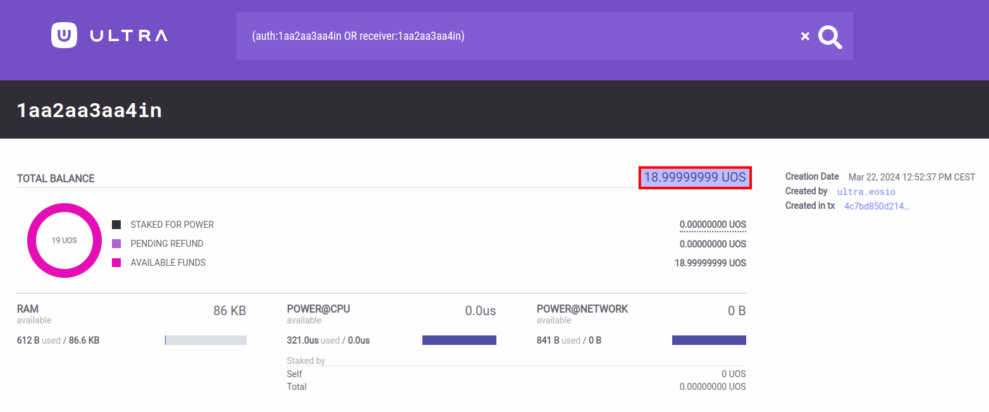Click the STAKED FOR POWER legend label
The width and height of the screenshot is (989, 412).
tap(172, 225)
